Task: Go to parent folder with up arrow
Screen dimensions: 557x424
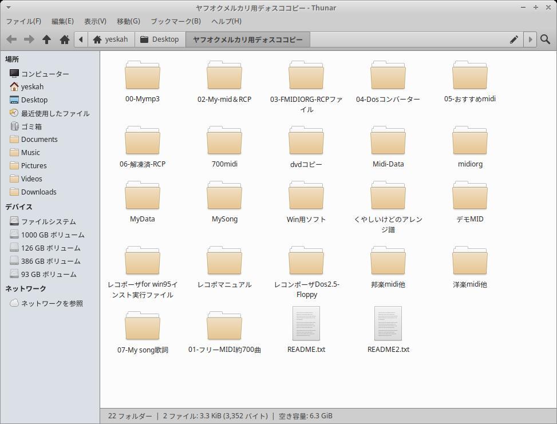Action: [x=46, y=39]
